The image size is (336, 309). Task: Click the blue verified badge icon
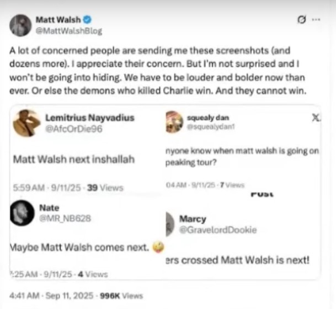click(x=87, y=20)
